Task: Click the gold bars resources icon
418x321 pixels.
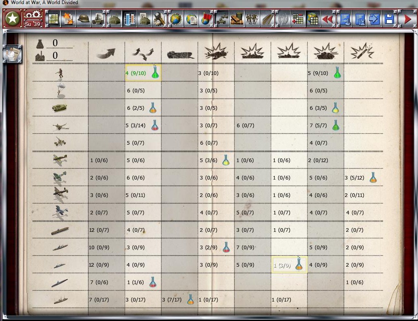Action: coord(237,19)
